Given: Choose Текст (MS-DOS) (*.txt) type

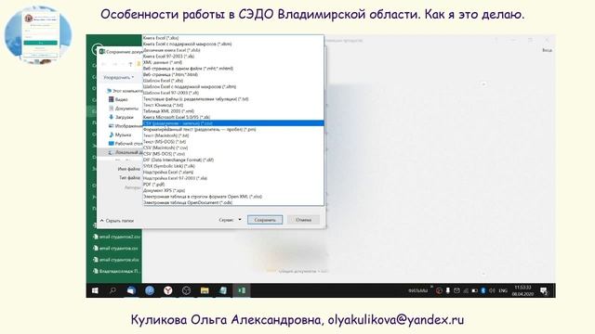Looking at the screenshot, I should [x=233, y=142].
